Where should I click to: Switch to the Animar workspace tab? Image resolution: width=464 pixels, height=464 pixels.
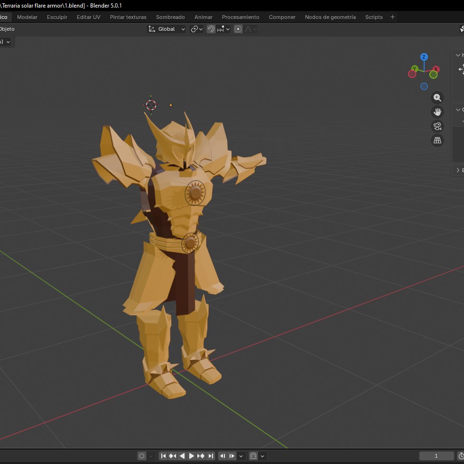coord(203,17)
